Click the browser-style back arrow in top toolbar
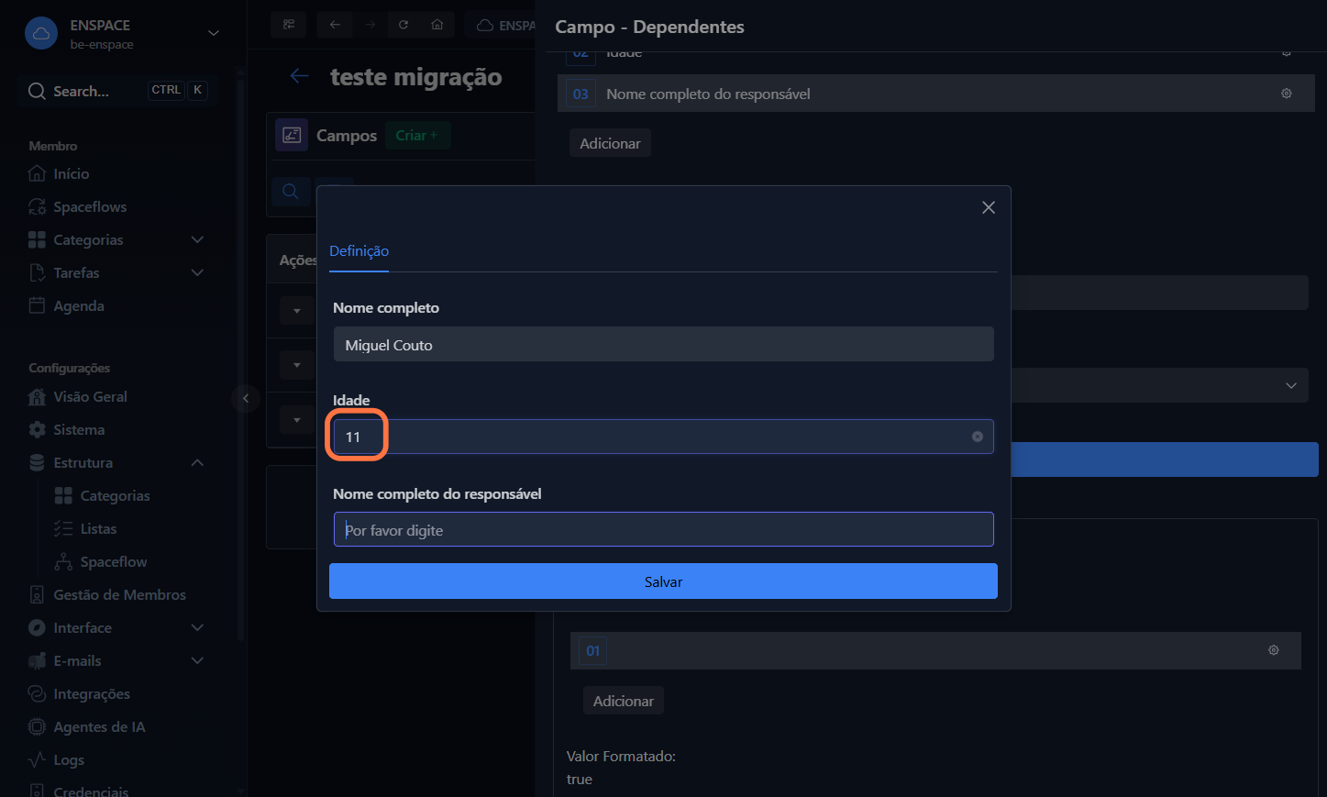The height and width of the screenshot is (797, 1327). [335, 25]
